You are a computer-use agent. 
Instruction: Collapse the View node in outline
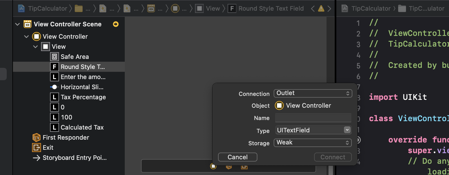tap(35, 47)
